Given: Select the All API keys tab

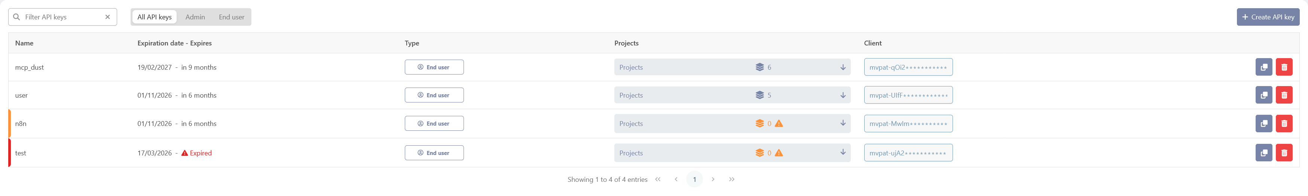Looking at the screenshot, I should click(155, 17).
